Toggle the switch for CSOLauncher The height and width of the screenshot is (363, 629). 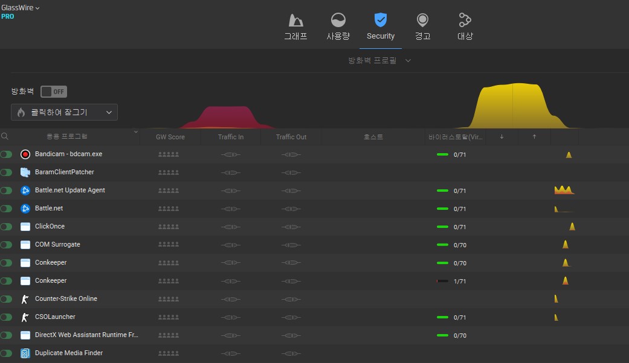pos(7,317)
